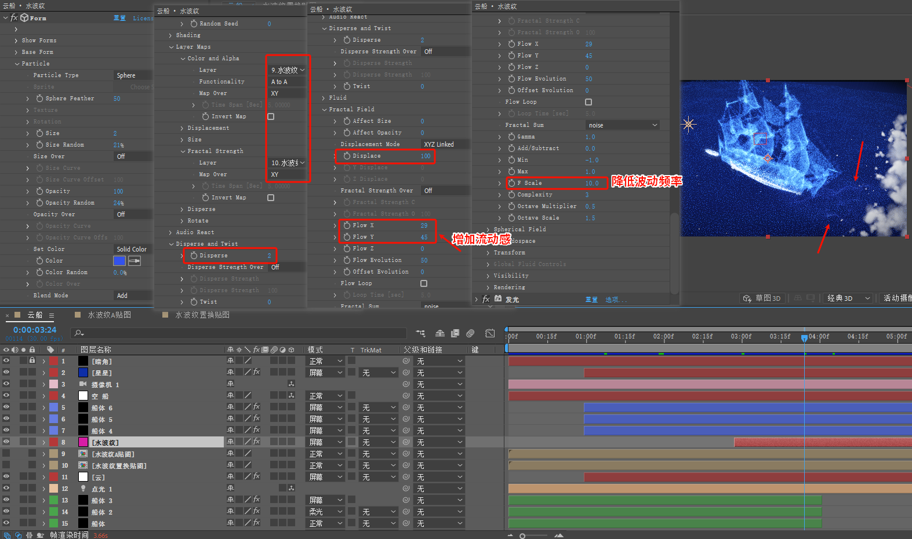
Task: Click the fx icon of the 发光 effect
Action: tap(486, 299)
